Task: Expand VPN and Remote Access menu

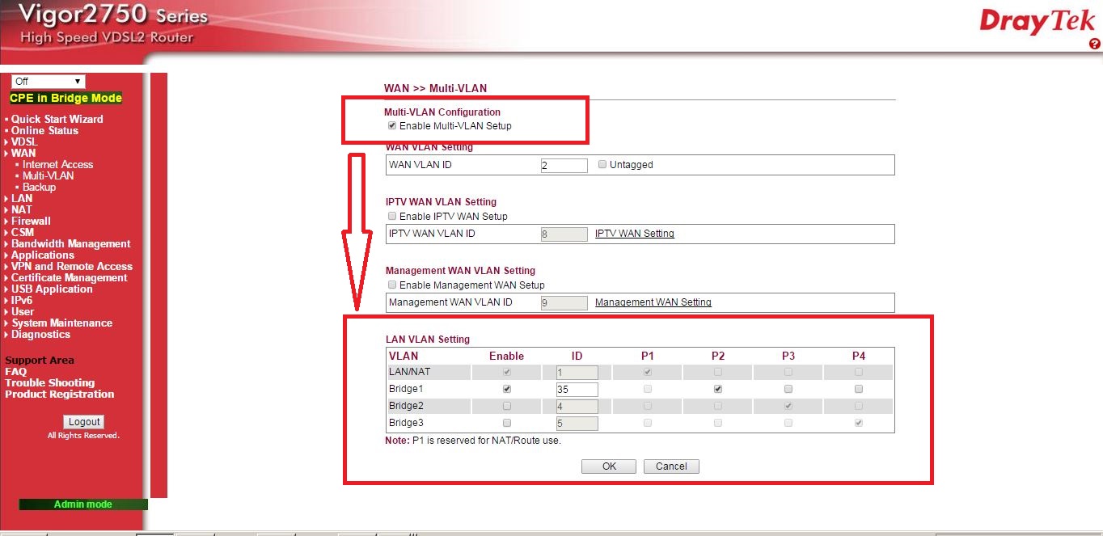Action: (x=71, y=266)
